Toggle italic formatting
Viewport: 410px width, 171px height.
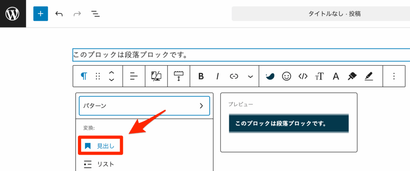tap(217, 76)
